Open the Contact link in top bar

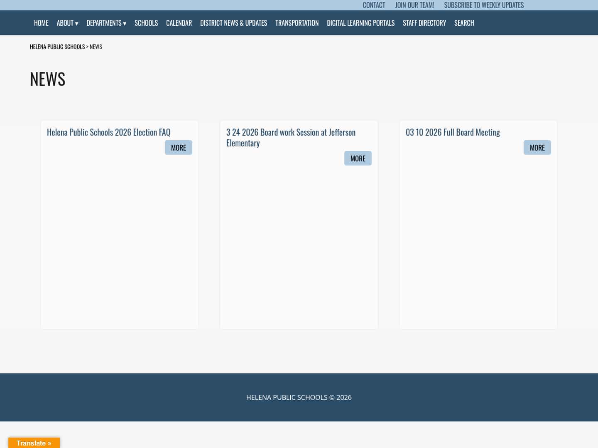pyautogui.click(x=374, y=5)
